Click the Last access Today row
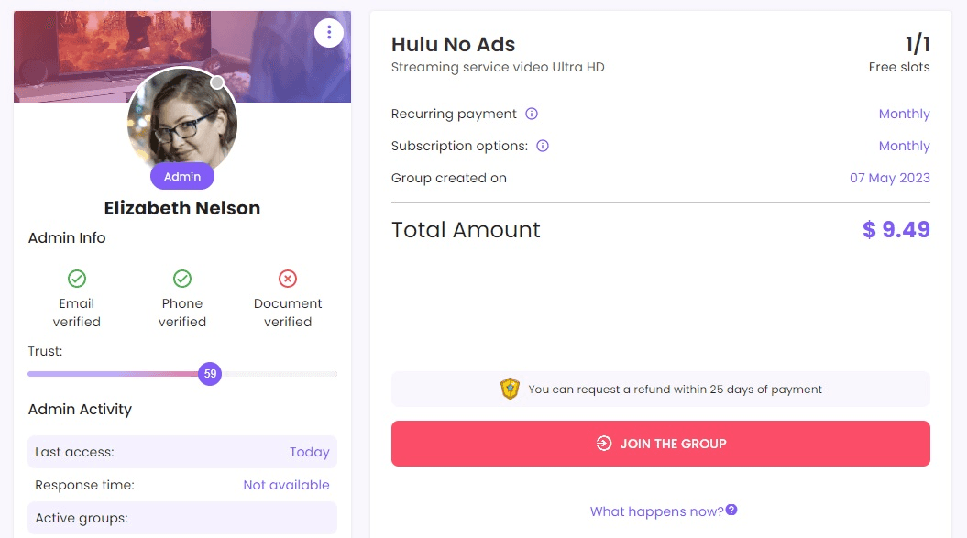Image resolution: width=967 pixels, height=538 pixels. pyautogui.click(x=182, y=452)
